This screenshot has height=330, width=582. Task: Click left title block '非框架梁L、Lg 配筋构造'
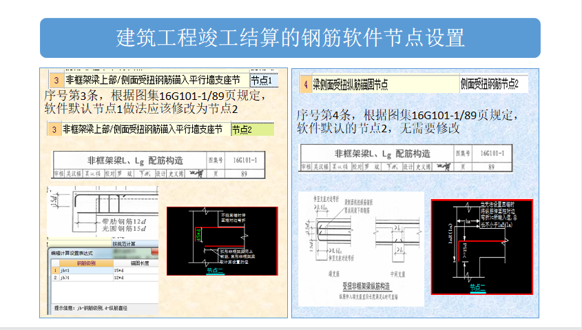[x=135, y=161]
